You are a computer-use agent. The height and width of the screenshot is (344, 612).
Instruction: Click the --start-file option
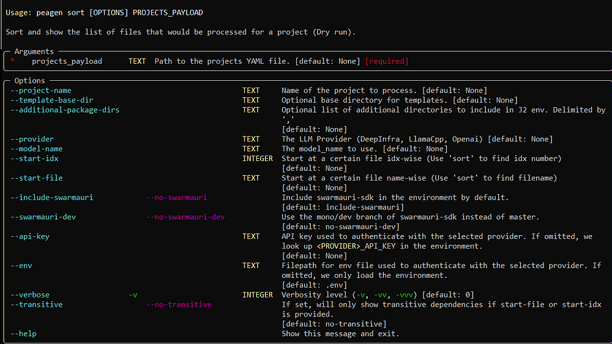pos(37,178)
